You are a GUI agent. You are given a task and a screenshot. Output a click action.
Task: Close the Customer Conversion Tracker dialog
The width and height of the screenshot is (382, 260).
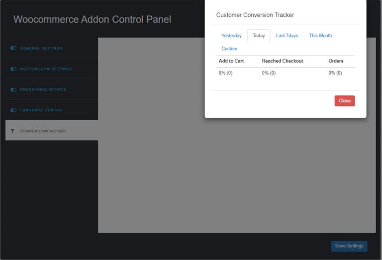tap(345, 101)
